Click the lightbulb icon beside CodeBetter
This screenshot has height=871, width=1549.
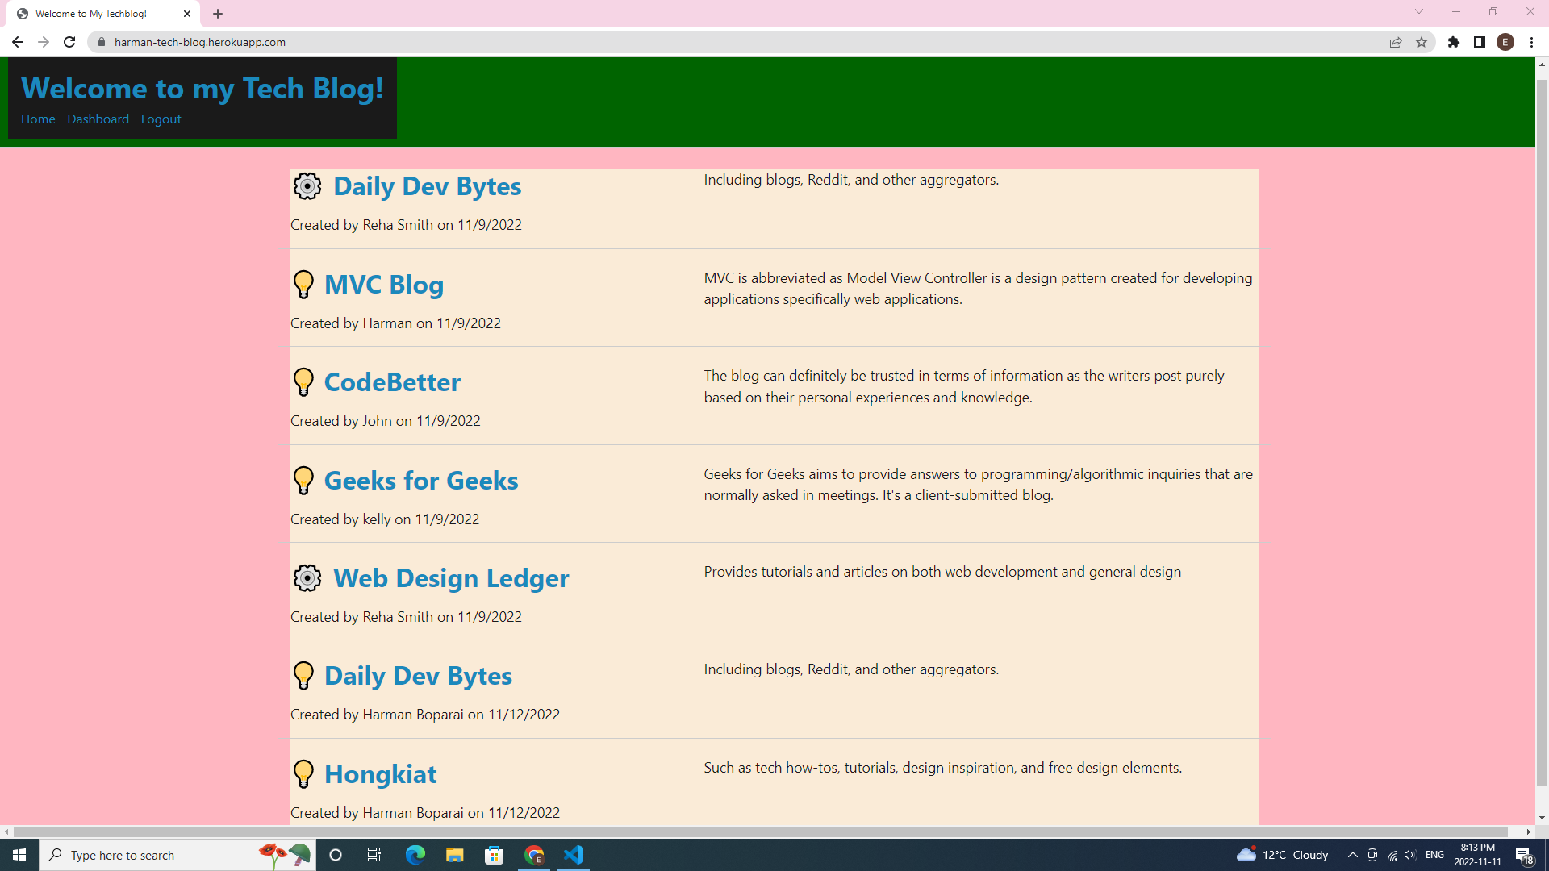point(303,382)
